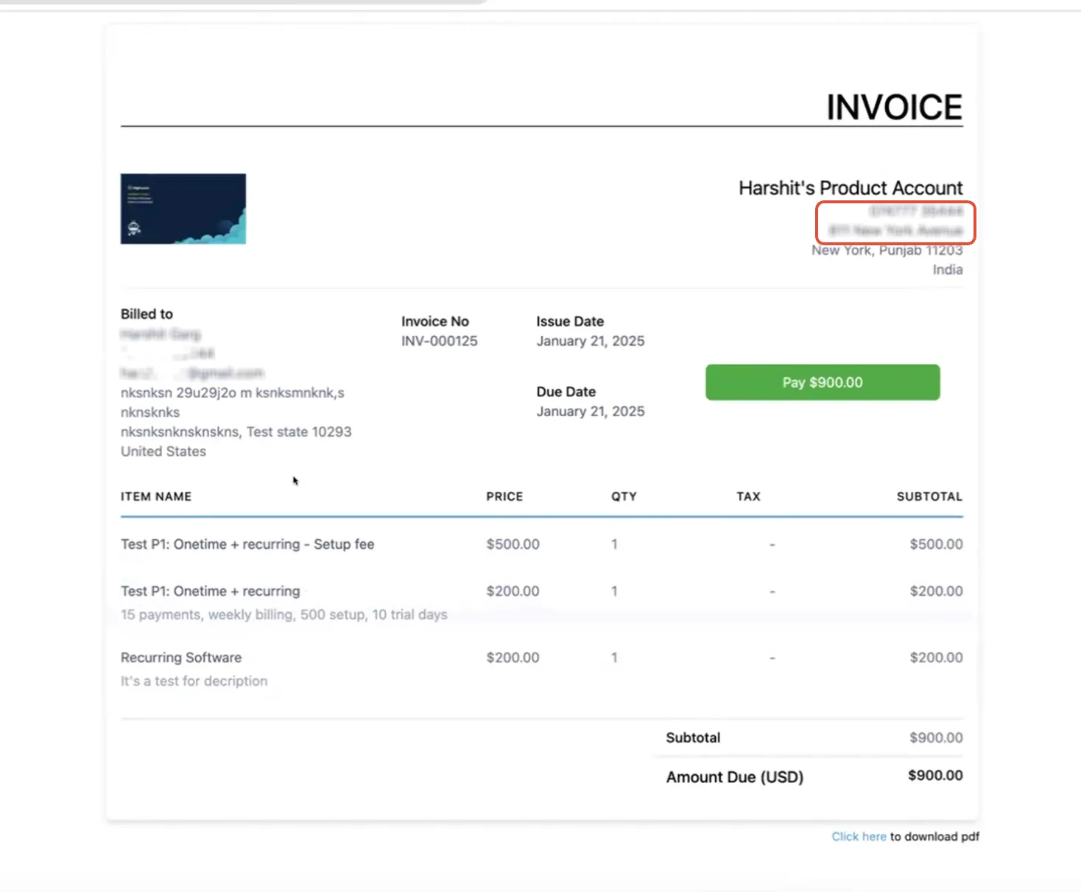1081x892 pixels.
Task: Click the Issue Date value
Action: click(x=591, y=341)
